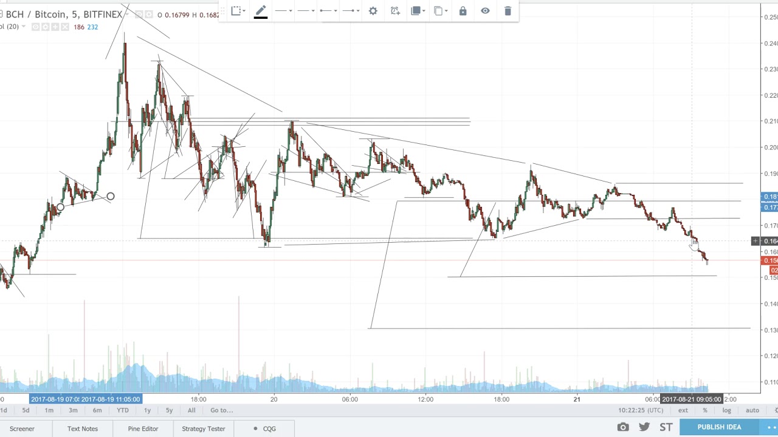
Task: Set time range to YTD
Action: pos(123,410)
